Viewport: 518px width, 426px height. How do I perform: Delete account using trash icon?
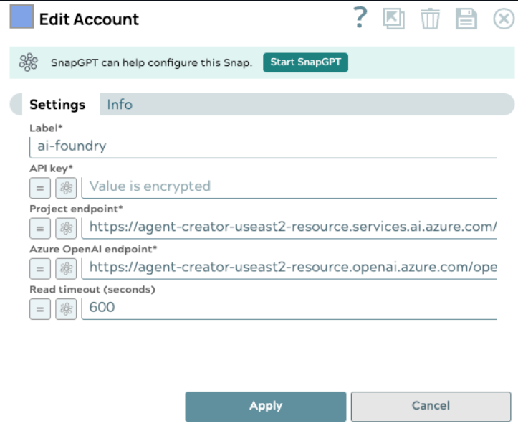430,19
